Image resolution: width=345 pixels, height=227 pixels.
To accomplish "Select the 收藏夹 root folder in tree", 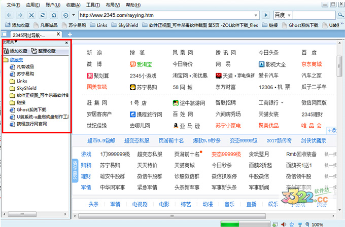I will coord(16,60).
